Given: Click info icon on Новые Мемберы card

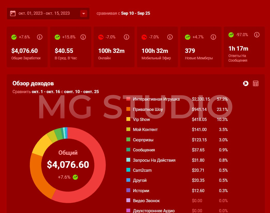Looking at the screenshot, I should tap(213, 37).
